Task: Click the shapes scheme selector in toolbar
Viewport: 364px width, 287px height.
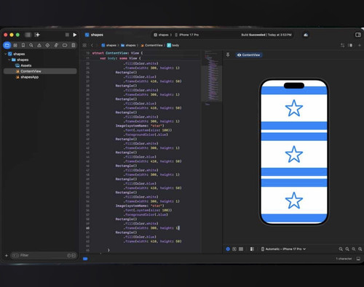Action: coord(162,35)
